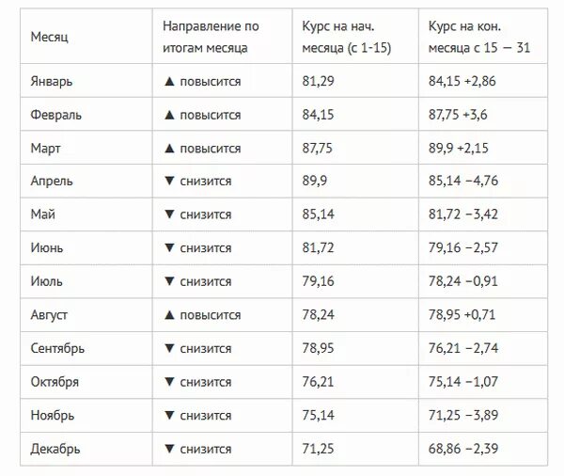This screenshot has width=564, height=476.
Task: Click the 89,9 +2,15 value for Март
Action: pyautogui.click(x=459, y=148)
